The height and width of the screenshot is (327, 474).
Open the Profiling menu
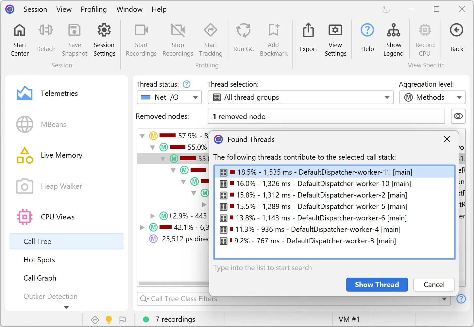94,9
